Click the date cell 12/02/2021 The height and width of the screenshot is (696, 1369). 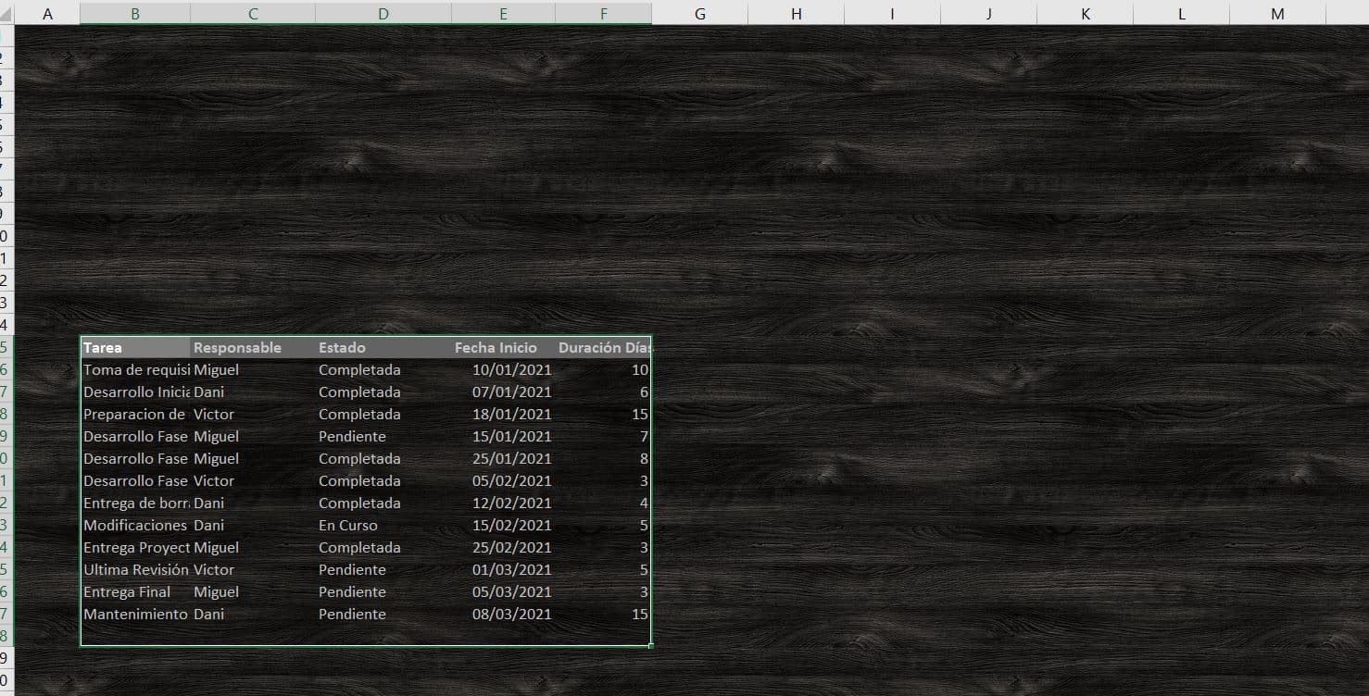tap(503, 503)
